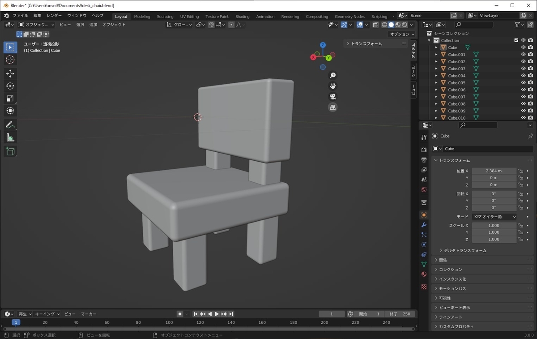
Task: Switch to the Shading workspace tab
Action: tap(243, 17)
